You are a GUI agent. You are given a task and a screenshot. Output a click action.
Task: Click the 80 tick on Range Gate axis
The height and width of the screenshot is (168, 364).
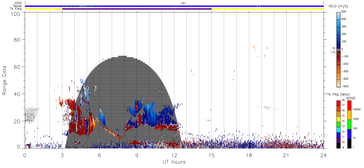(17, 40)
